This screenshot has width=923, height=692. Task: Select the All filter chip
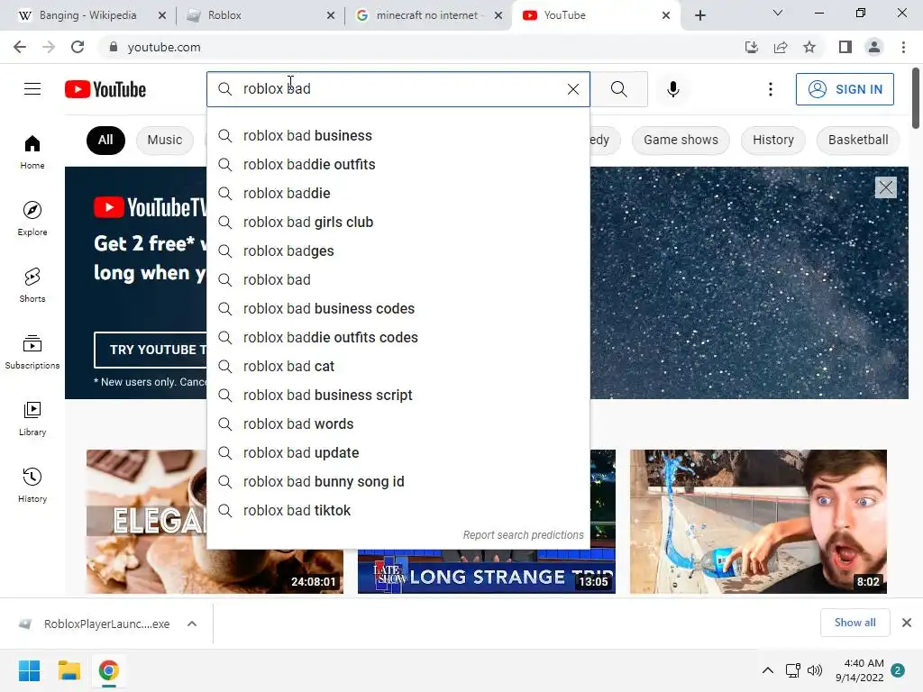click(105, 140)
